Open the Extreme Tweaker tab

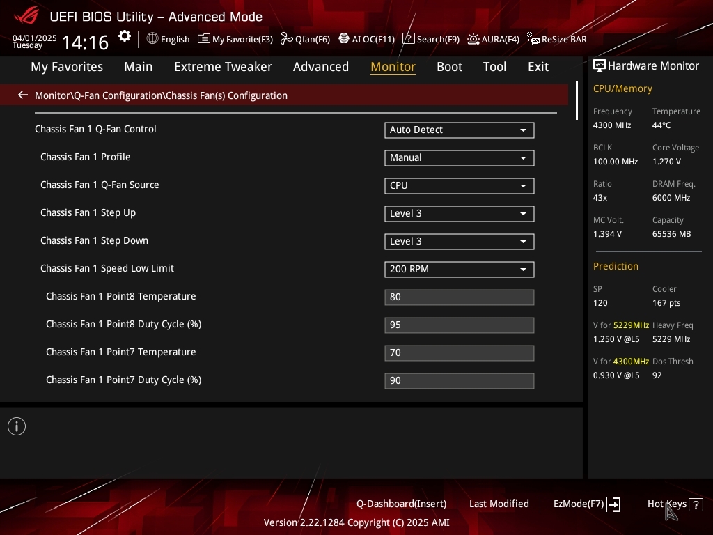point(224,67)
